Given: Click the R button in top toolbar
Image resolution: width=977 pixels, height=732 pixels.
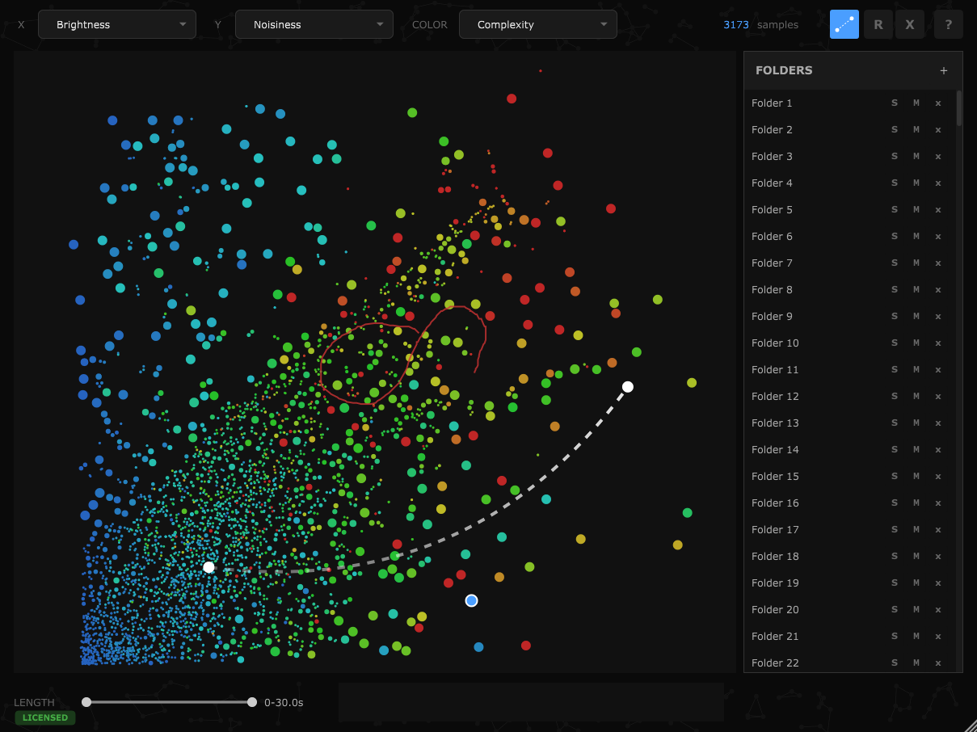Looking at the screenshot, I should tap(878, 24).
